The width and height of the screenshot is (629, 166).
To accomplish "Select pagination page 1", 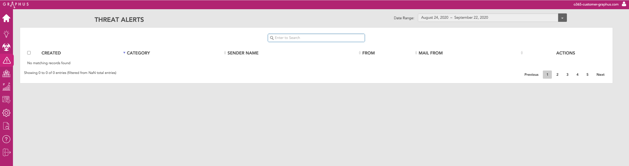I will click(x=547, y=74).
